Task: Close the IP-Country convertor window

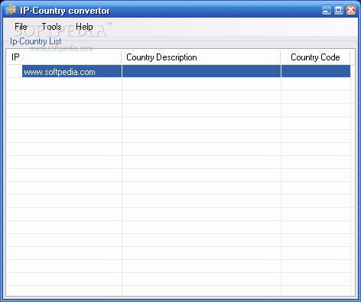Action: [351, 10]
